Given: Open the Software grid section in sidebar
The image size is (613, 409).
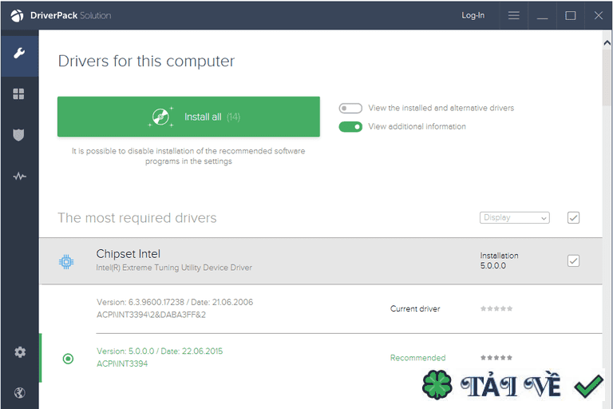Looking at the screenshot, I should pyautogui.click(x=18, y=94).
